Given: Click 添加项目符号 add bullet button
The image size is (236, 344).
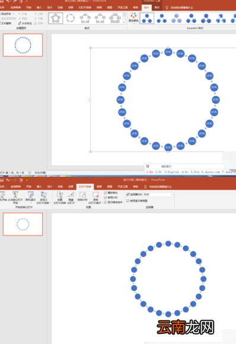Looking at the screenshot, I should pyautogui.click(x=8, y=18).
